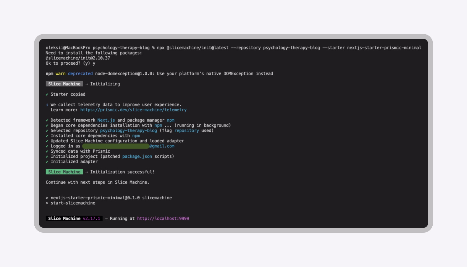Click the checkmark beside "Installed core dependencies"

click(47, 136)
